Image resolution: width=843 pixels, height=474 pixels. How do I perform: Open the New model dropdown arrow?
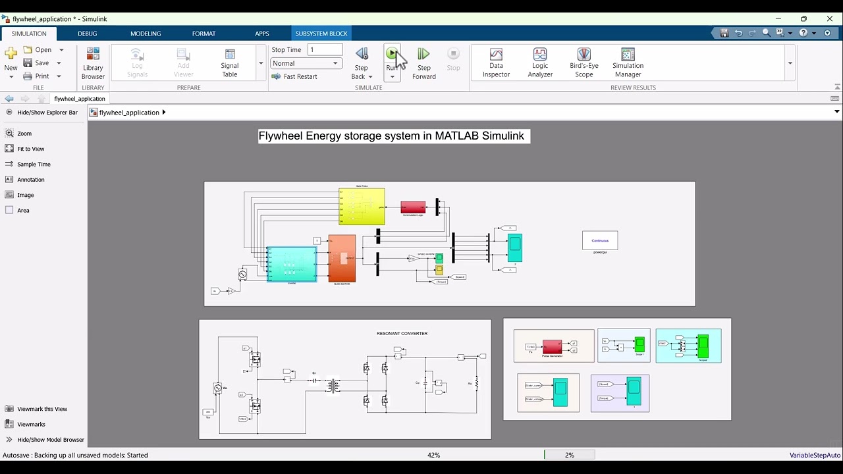pos(11,77)
